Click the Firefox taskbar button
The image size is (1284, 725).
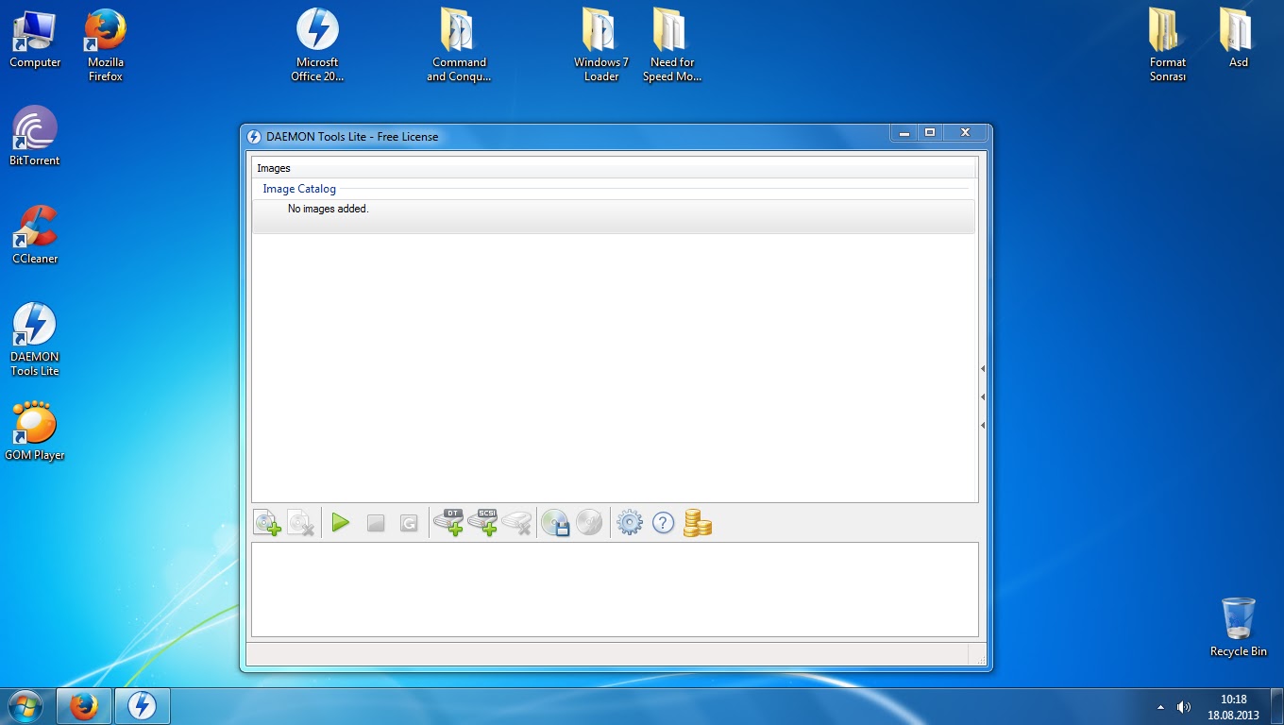tap(84, 706)
